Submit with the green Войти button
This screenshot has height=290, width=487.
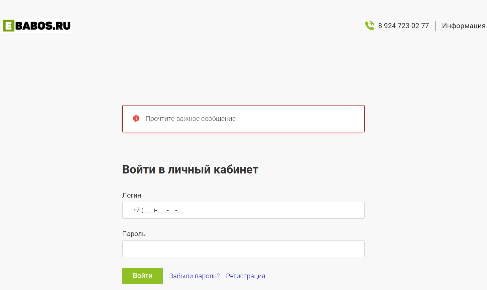click(x=142, y=276)
